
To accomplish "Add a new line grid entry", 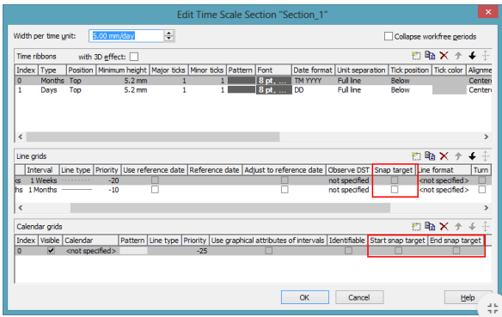I will pos(416,156).
